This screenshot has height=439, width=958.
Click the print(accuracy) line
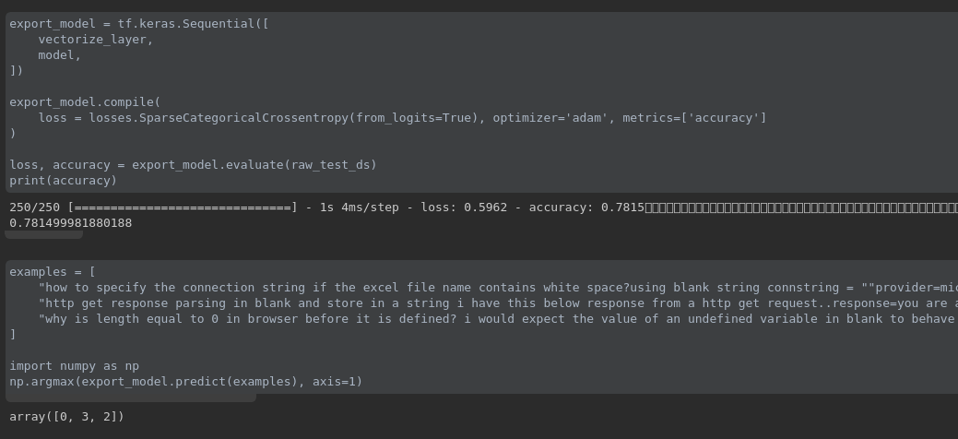(x=63, y=181)
